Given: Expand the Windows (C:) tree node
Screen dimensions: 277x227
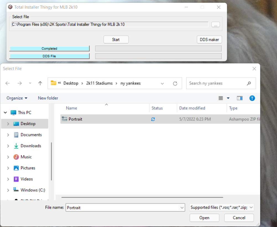Looking at the screenshot, I should point(8,190).
